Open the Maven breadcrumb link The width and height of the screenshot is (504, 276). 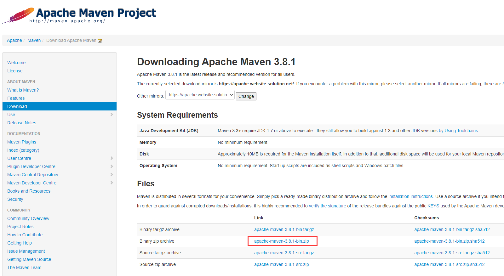tap(34, 40)
